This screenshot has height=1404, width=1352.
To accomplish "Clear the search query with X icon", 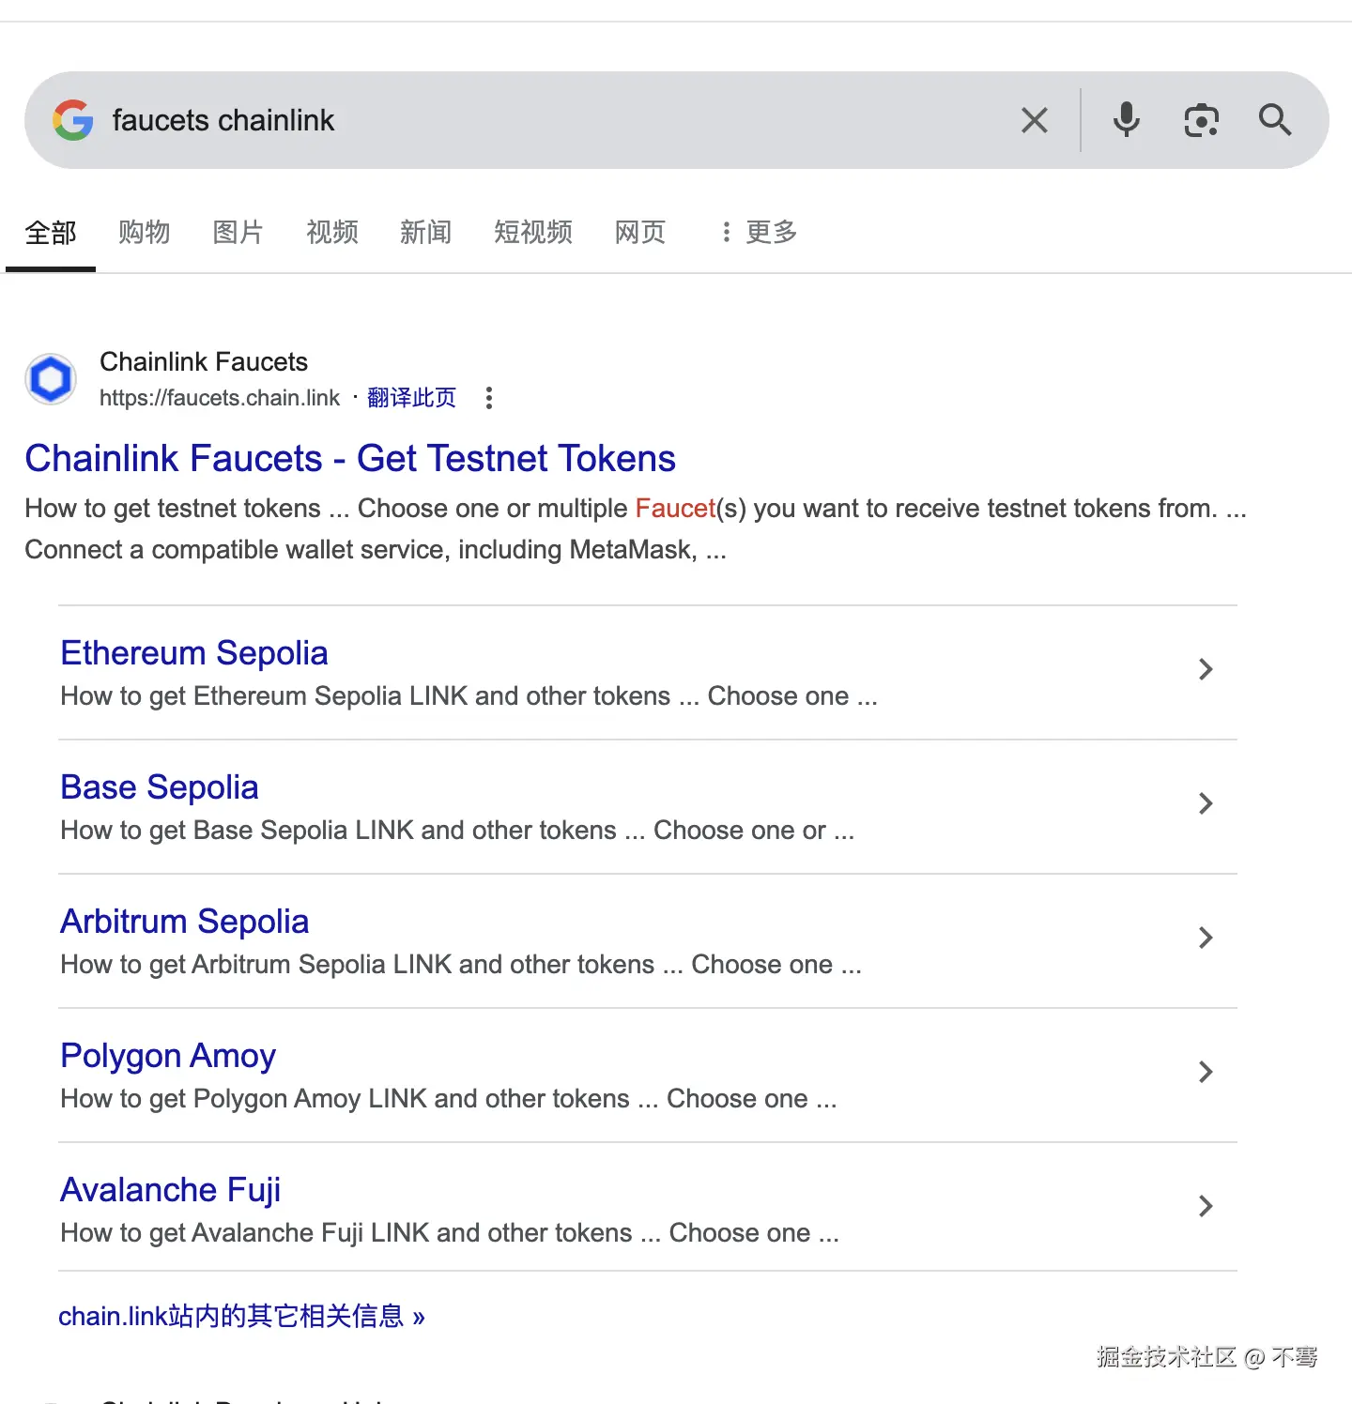I will pos(1034,120).
